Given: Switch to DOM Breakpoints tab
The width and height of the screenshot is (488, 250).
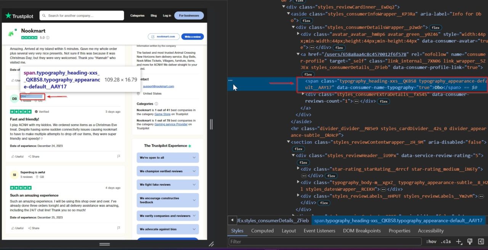Looking at the screenshot, I should [x=362, y=231].
